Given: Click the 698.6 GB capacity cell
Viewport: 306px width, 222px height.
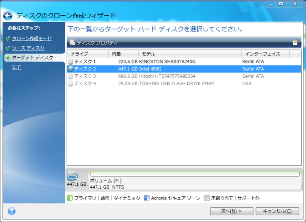Looking at the screenshot, I should (x=128, y=76).
